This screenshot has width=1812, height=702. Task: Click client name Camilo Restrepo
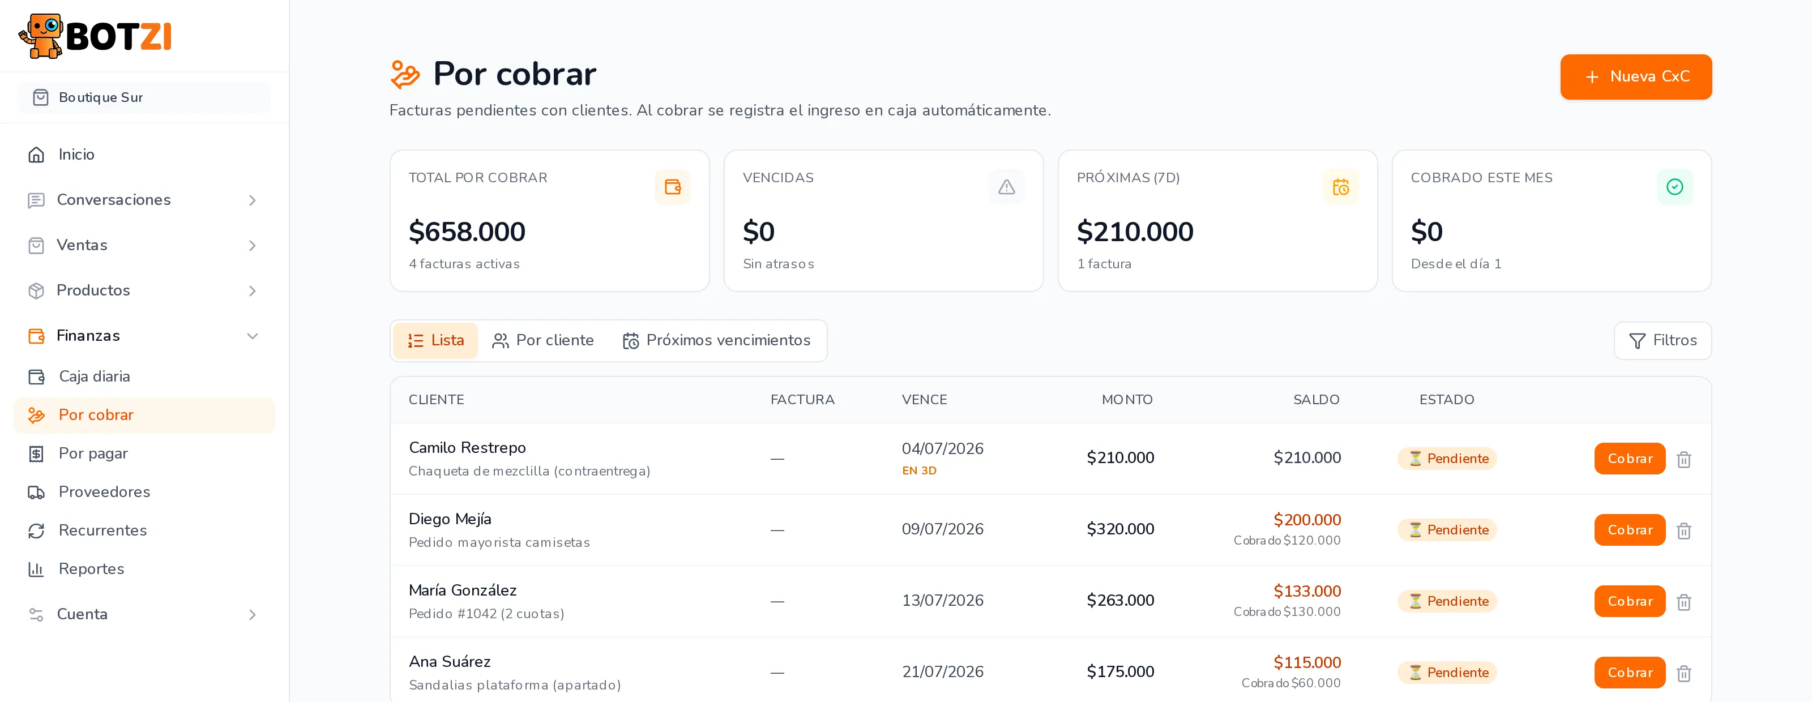467,448
